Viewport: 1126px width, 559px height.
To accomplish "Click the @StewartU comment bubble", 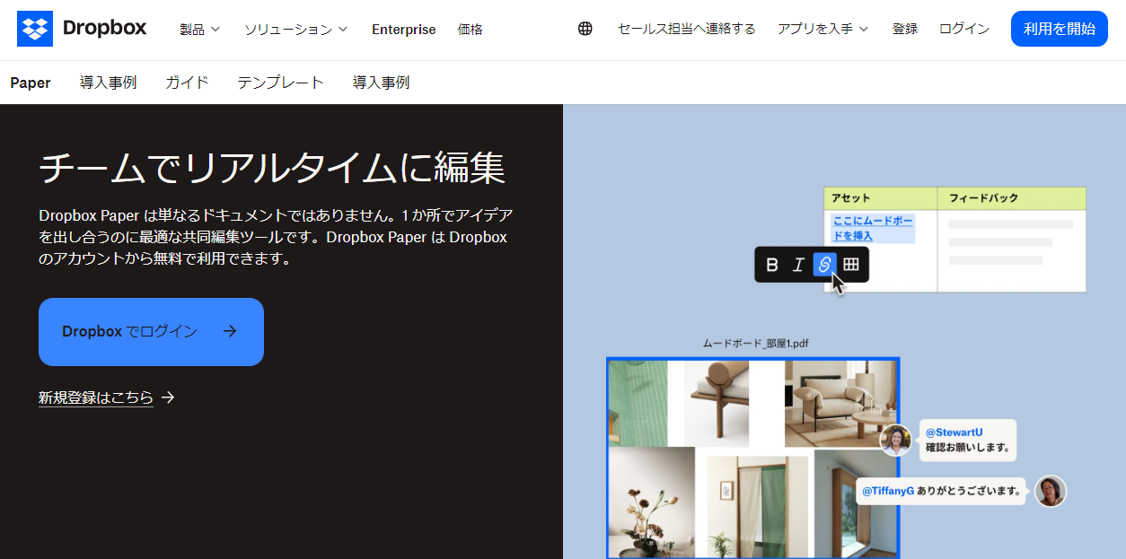I will [968, 440].
